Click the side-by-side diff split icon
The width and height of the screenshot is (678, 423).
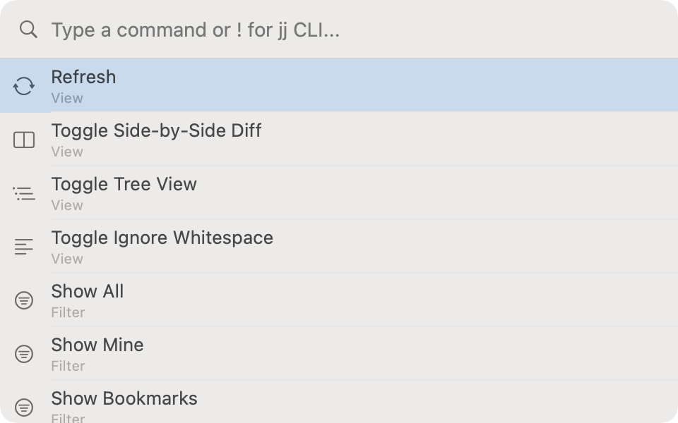coord(24,140)
